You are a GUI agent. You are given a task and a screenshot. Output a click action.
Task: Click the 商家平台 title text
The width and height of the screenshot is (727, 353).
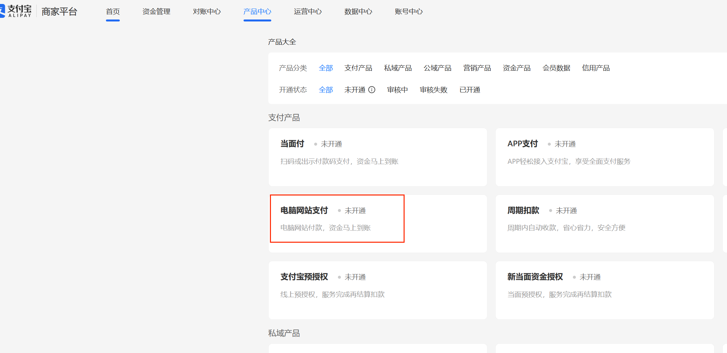click(59, 12)
